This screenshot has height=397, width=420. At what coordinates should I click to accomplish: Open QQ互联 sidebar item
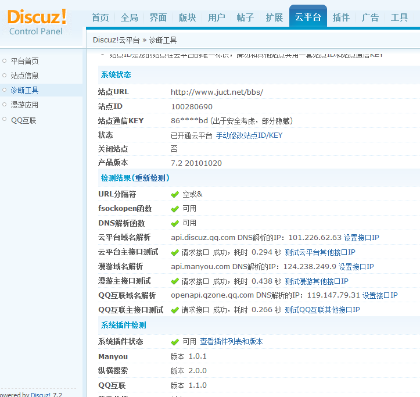[x=23, y=120]
